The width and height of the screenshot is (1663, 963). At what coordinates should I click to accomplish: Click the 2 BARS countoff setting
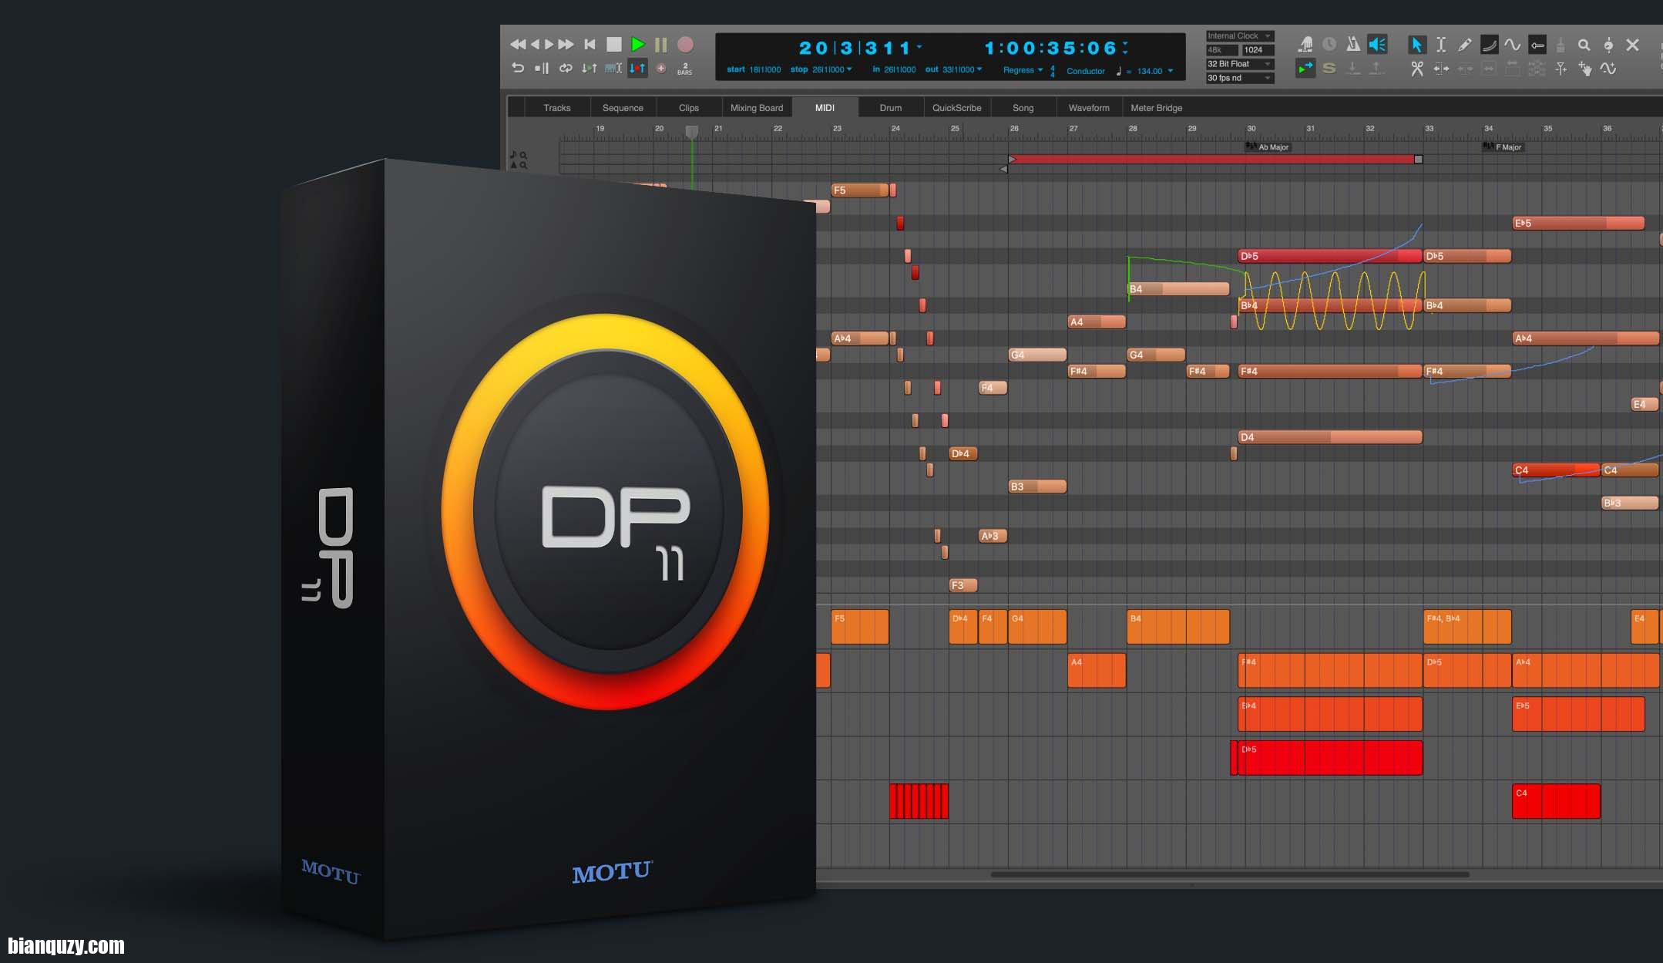(x=684, y=69)
